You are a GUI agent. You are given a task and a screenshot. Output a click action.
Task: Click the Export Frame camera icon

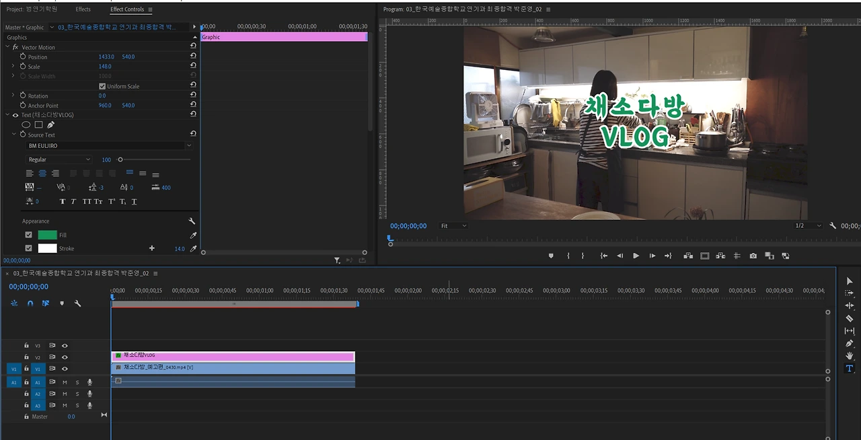[753, 256]
